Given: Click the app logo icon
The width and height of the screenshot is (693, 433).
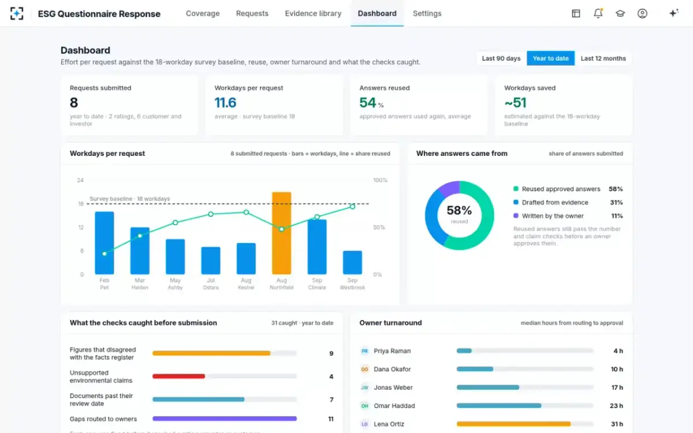Looking at the screenshot, I should pyautogui.click(x=17, y=13).
